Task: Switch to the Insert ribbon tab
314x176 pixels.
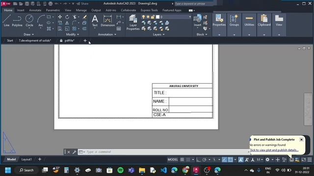Action: tap(21, 10)
